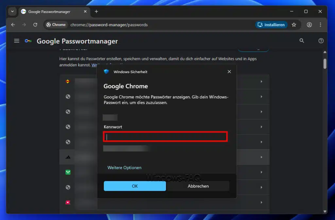Confirm with the OK button

coord(135,186)
